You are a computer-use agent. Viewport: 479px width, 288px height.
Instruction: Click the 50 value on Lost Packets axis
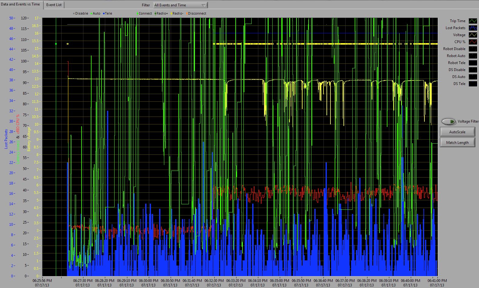11,18
